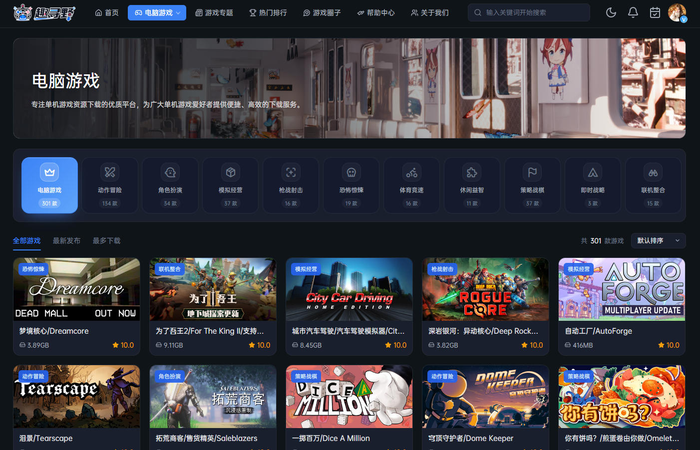Select the 策略战棋 category card
This screenshot has height=450, width=700.
coord(532,185)
